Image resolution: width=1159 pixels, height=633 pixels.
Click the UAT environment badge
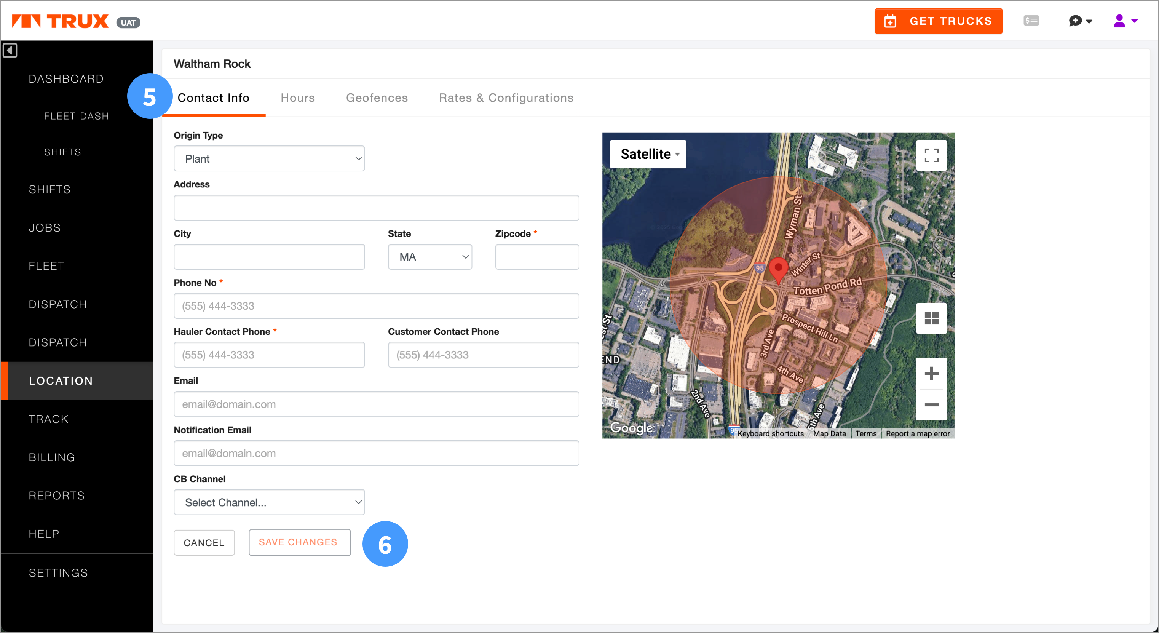click(128, 22)
